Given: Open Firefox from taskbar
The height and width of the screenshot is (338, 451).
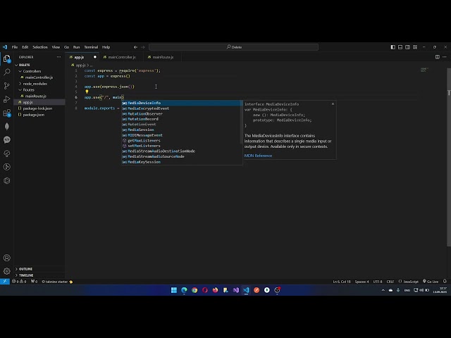Looking at the screenshot, I should pyautogui.click(x=215, y=290).
